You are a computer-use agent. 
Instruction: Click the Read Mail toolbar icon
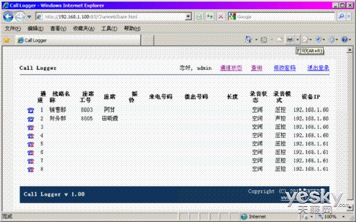[x=280, y=40]
